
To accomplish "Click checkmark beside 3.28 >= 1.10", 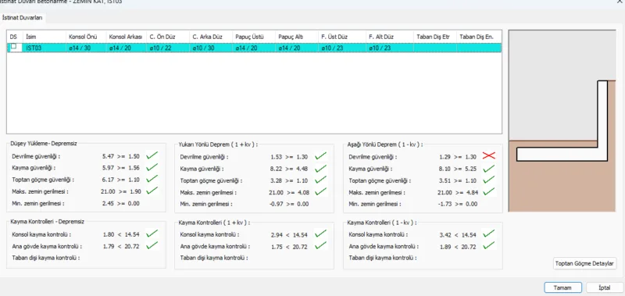I will pos(320,180).
